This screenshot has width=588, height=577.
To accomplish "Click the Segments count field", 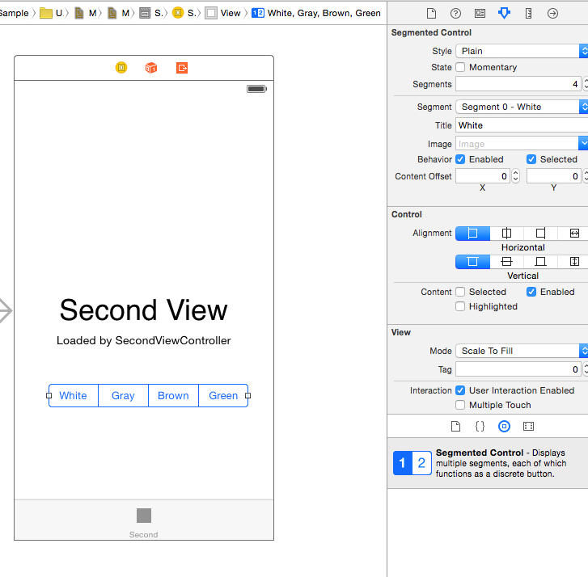I will [x=518, y=84].
